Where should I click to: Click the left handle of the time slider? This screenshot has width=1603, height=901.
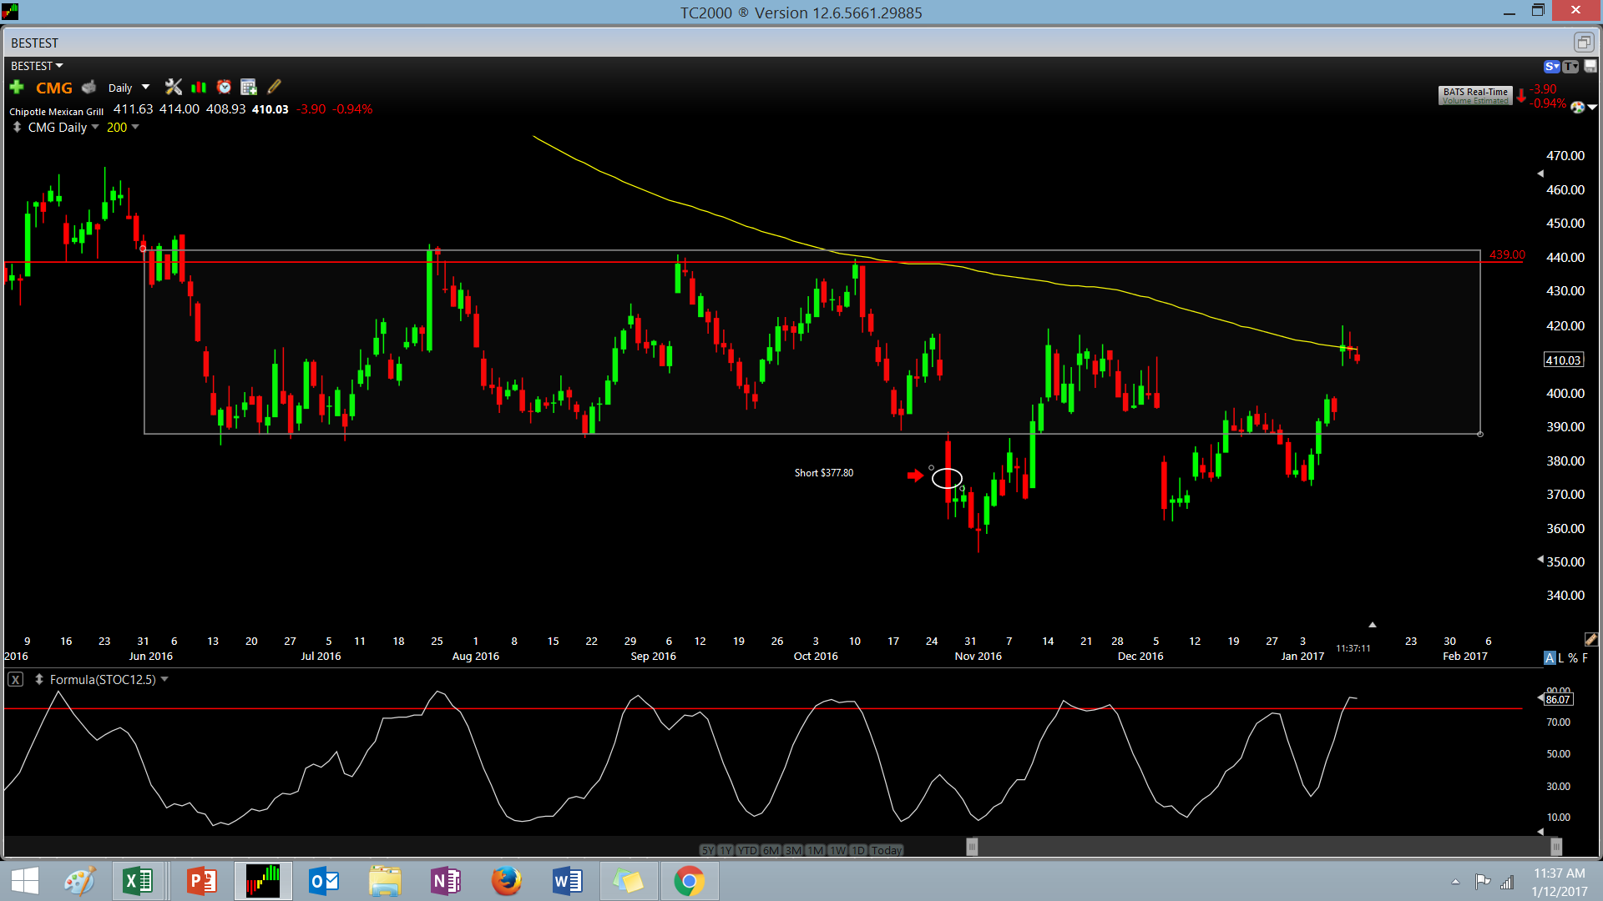click(x=972, y=848)
